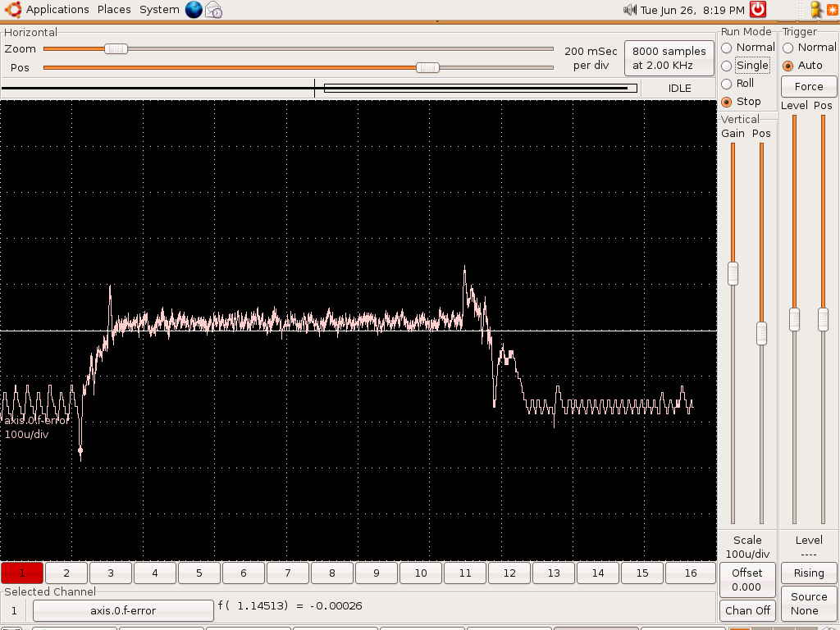Click the axis.0.f-error signal name button
The width and height of the screenshot is (840, 630).
(123, 610)
